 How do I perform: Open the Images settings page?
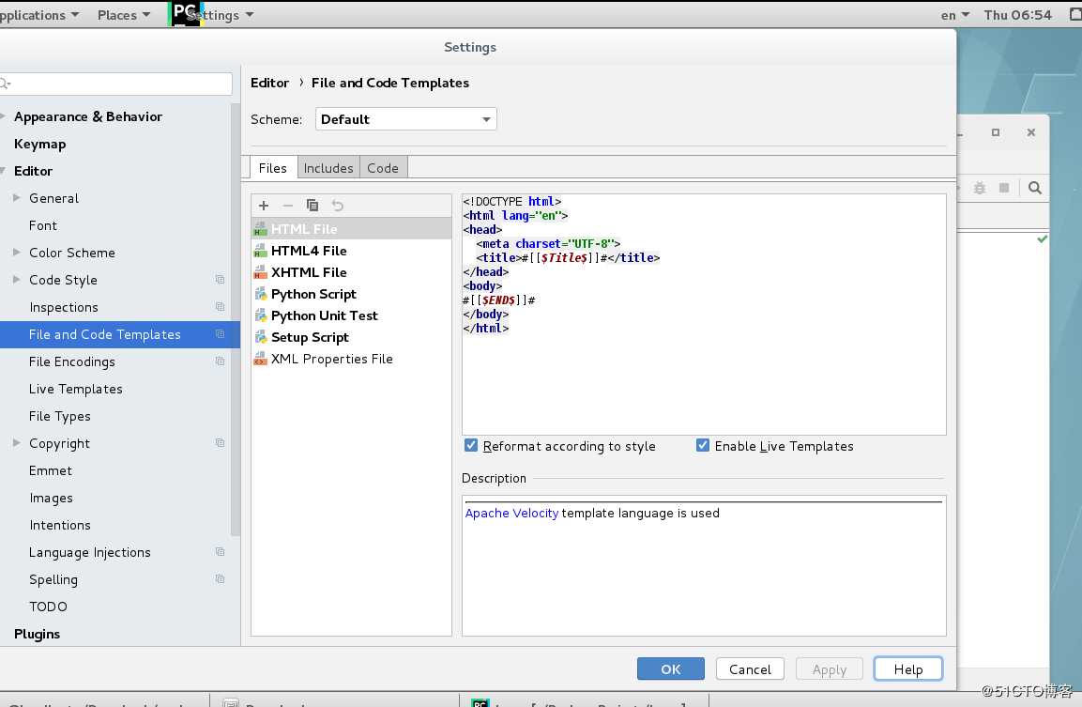(x=51, y=498)
